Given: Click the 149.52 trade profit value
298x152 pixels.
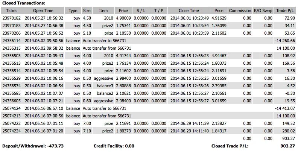Looking at the screenshot, I should point(289,123).
